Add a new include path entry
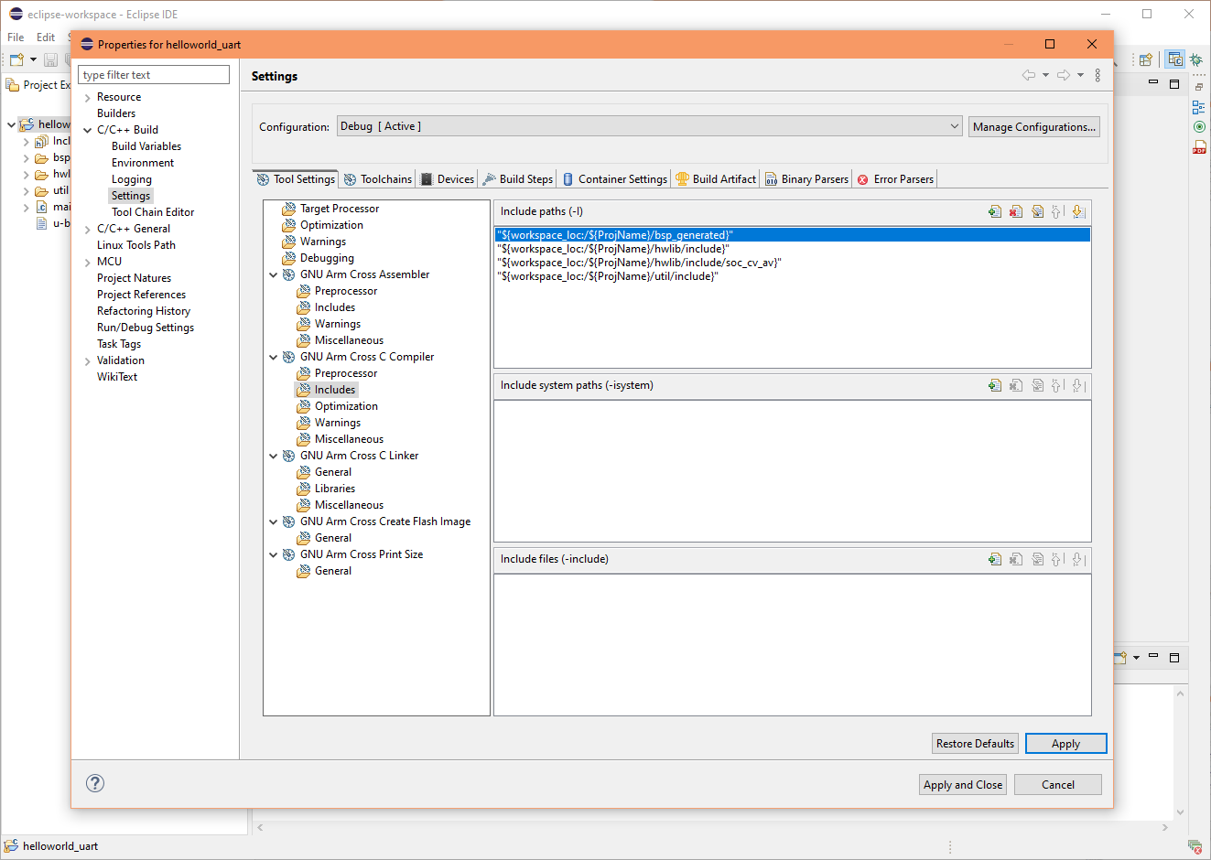This screenshot has width=1211, height=860. coord(995,210)
